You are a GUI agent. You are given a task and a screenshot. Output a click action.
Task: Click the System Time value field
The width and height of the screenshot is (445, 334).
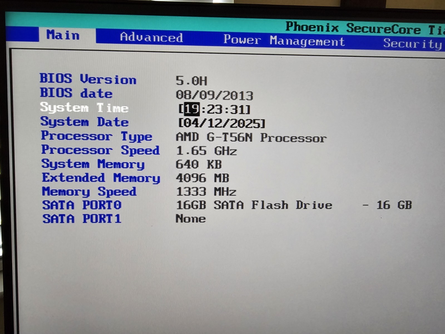pos(214,109)
